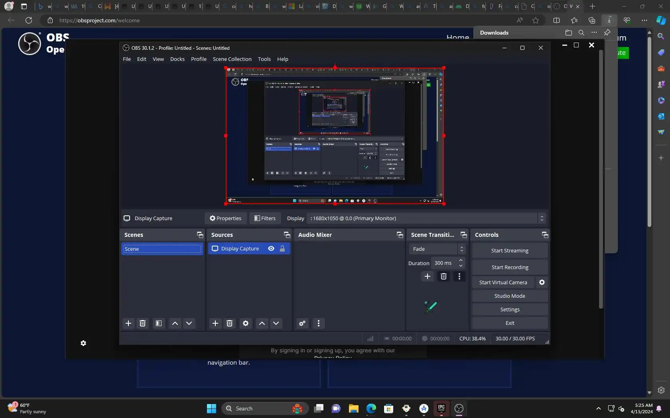Float the Sources dock with its pop-out icon
670x418 pixels.
point(287,235)
